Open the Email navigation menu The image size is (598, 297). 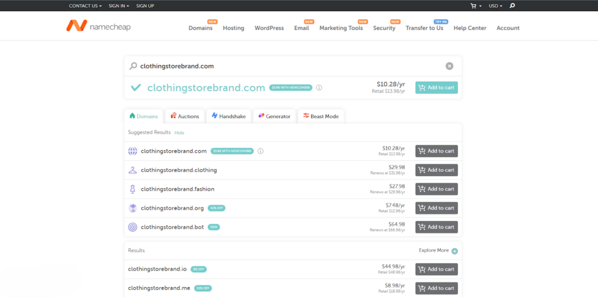(301, 28)
